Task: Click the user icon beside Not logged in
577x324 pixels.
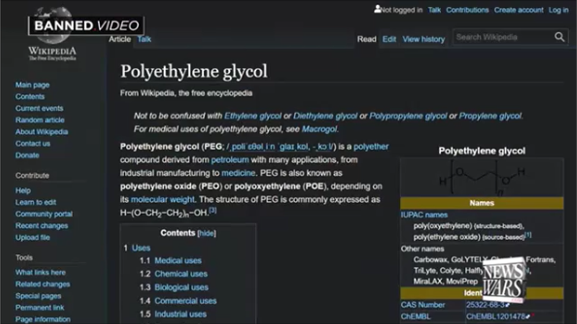Action: [x=377, y=9]
